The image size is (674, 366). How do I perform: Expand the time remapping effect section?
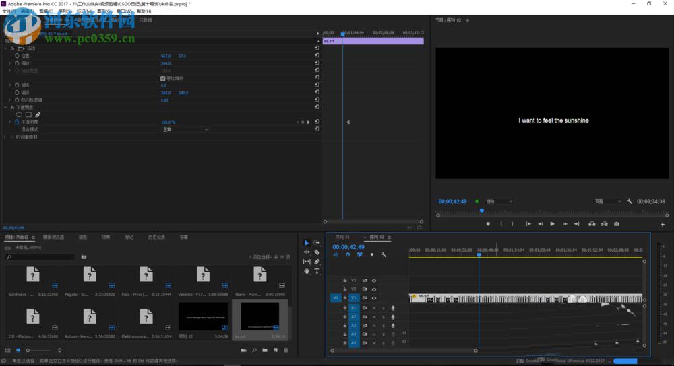(x=6, y=137)
